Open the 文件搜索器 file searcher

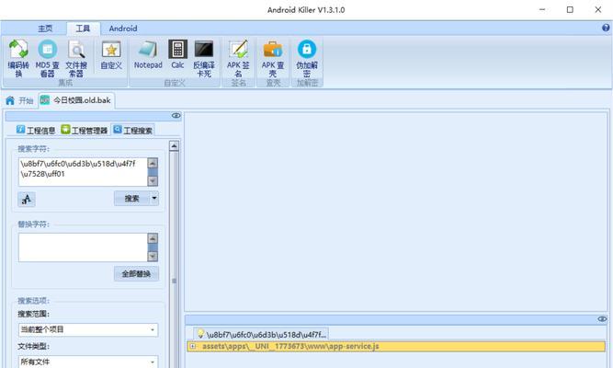coord(76,58)
